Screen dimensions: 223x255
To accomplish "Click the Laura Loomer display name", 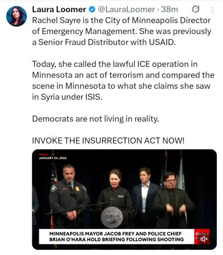I will click(x=59, y=10).
